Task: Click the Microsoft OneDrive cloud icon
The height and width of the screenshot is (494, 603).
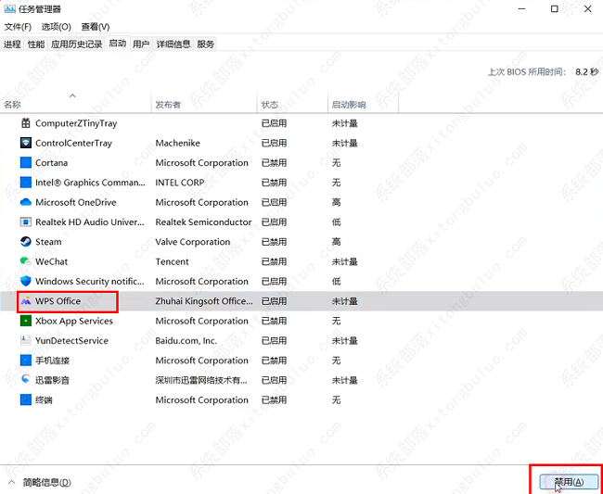Action: (x=26, y=202)
